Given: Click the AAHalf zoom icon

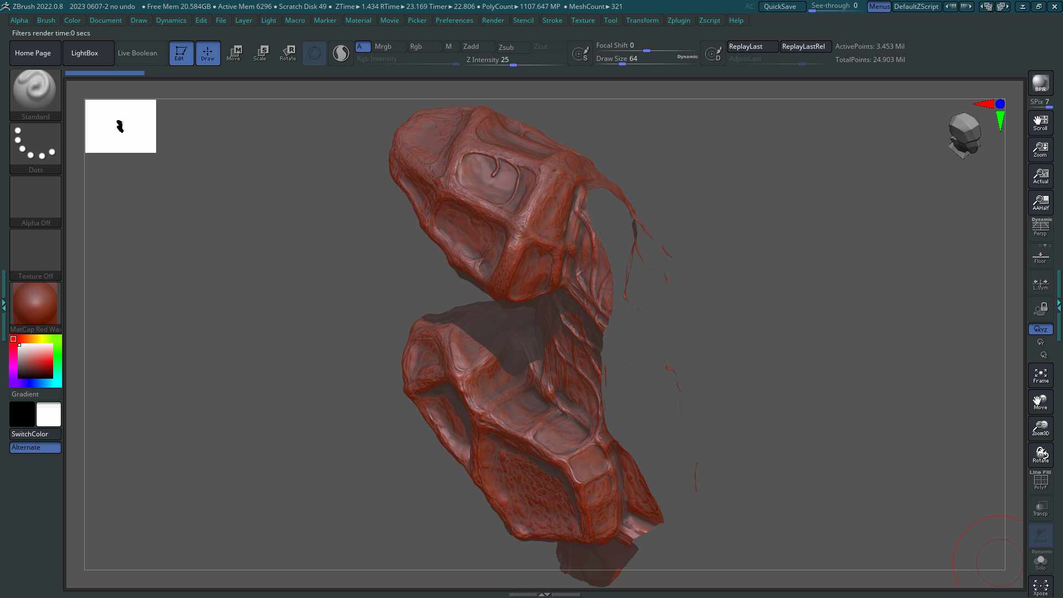Looking at the screenshot, I should [1040, 203].
